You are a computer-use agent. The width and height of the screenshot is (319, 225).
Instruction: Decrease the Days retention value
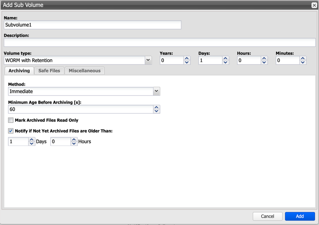(226, 63)
